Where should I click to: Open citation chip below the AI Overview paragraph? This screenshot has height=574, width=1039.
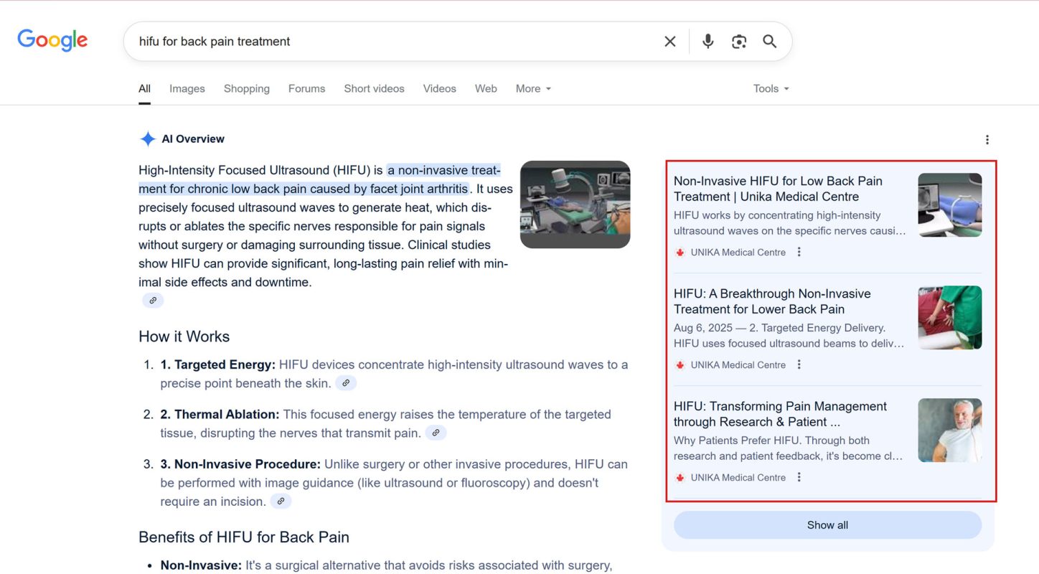point(153,300)
